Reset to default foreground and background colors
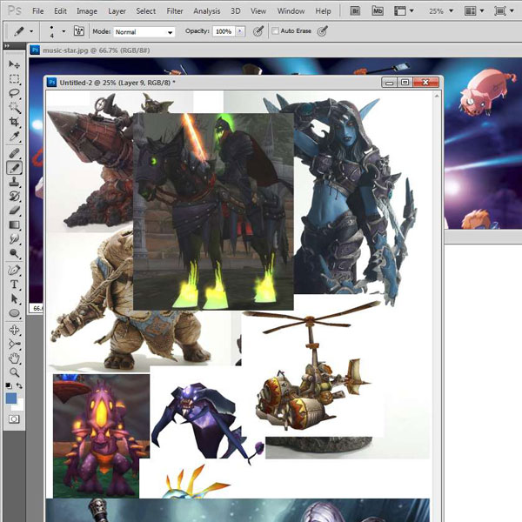Image resolution: width=522 pixels, height=522 pixels. pyautogui.click(x=9, y=386)
